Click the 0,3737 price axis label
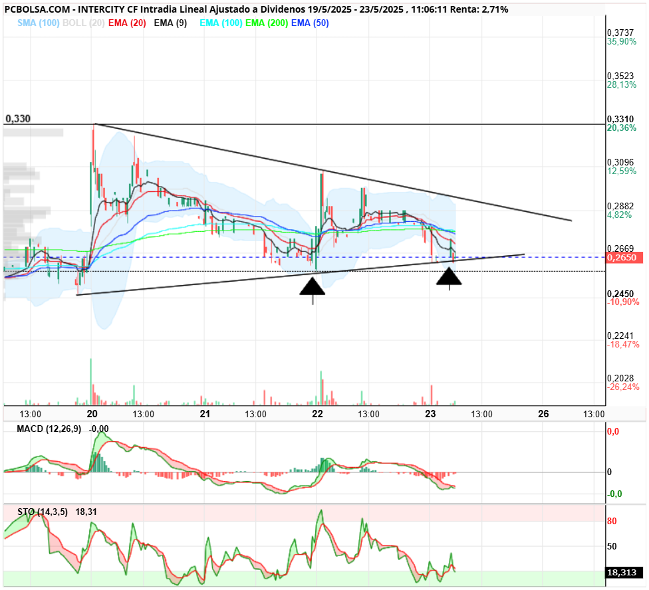This screenshot has width=649, height=590. pos(620,33)
